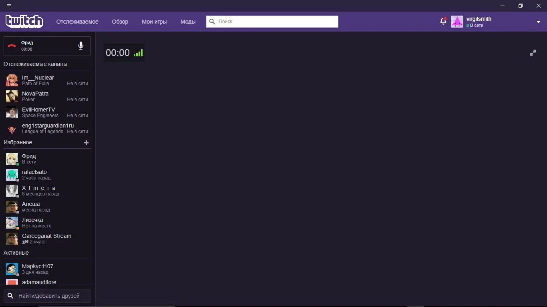Image resolution: width=547 pixels, height=307 pixels.
Task: Click the red hang-up call icon
Action: click(x=12, y=46)
